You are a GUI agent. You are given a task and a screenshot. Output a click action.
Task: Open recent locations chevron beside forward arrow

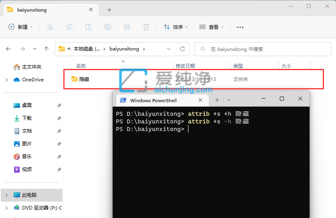point(34,49)
